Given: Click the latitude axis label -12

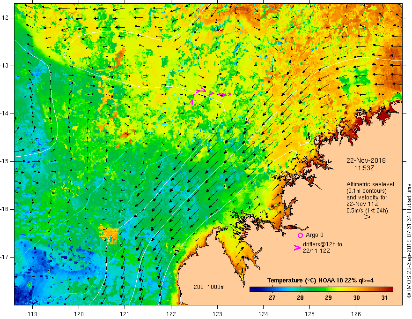Looking at the screenshot, I should coord(5,18).
